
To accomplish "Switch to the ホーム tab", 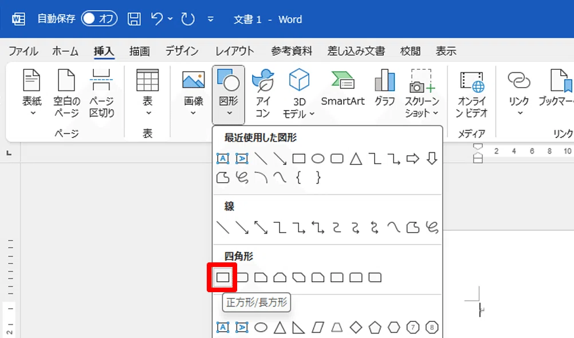I will pyautogui.click(x=65, y=51).
